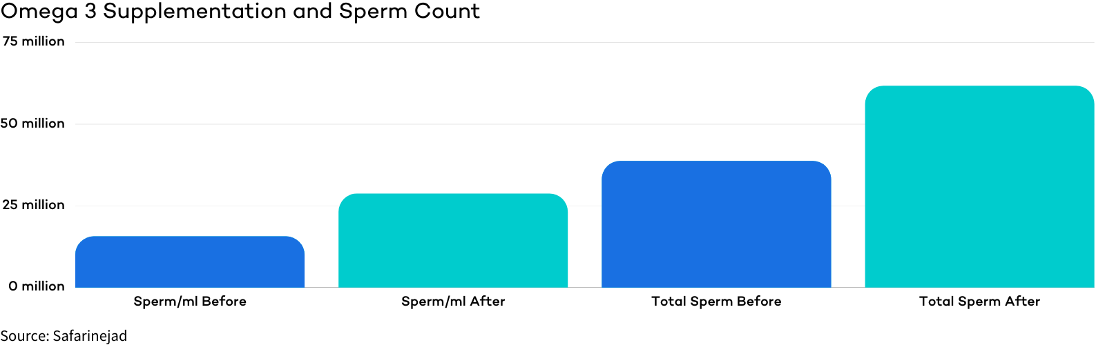
Task: Select the Total Sperm After bar
Action: pos(979,187)
